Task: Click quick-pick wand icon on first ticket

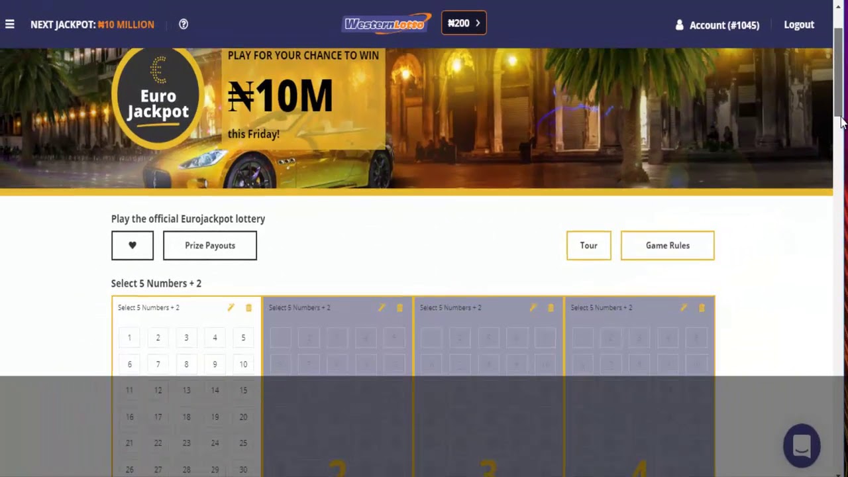Action: tap(231, 307)
